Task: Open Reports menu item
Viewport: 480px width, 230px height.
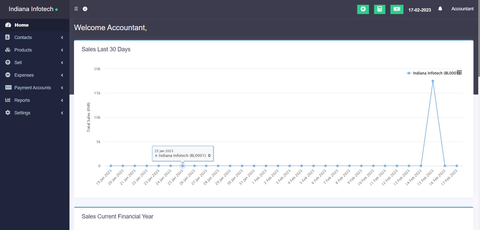Action: [x=35, y=100]
